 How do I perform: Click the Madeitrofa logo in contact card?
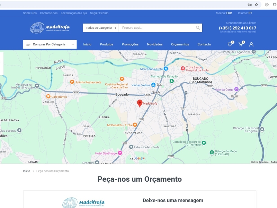tap(83, 202)
